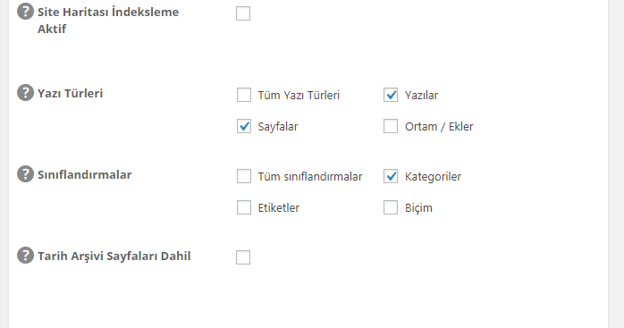This screenshot has height=328, width=624.
Task: Check the Tüm Yazı Türleri checkbox
Action: [244, 95]
